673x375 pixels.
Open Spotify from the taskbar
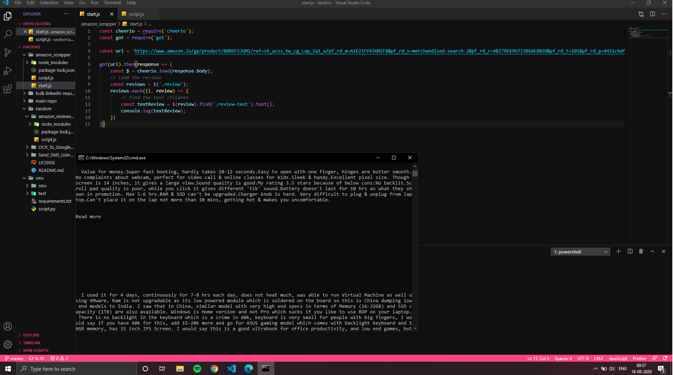tap(197, 369)
